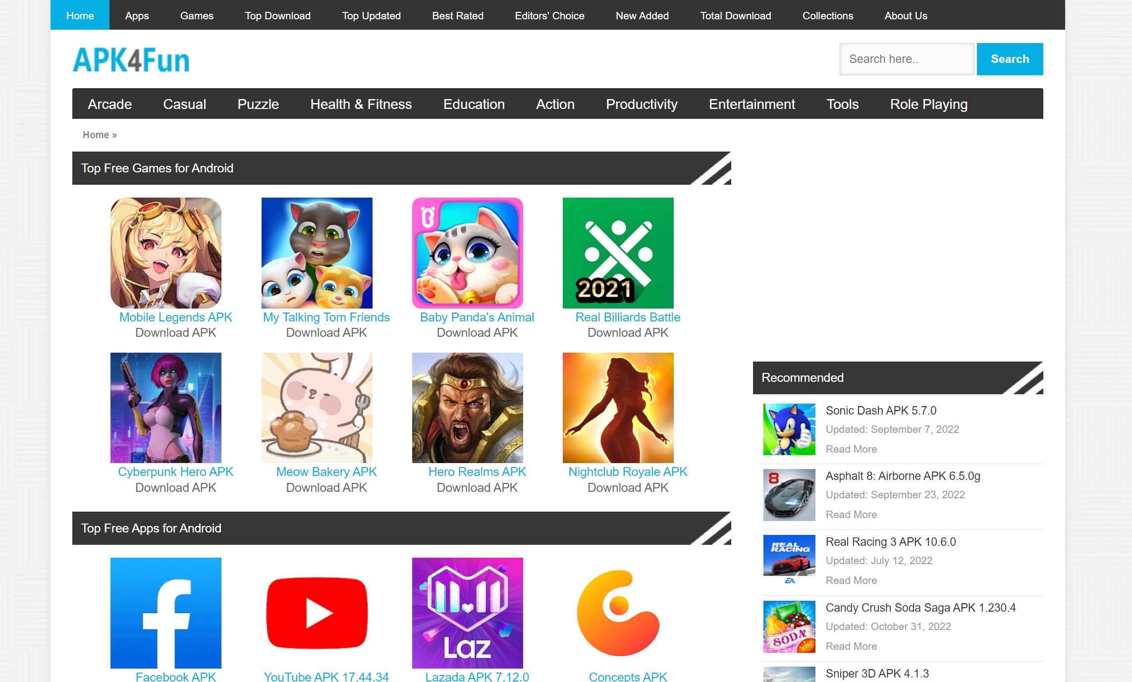1132x682 pixels.
Task: Click Asphalt 8 Airborne APK icon
Action: coord(788,494)
